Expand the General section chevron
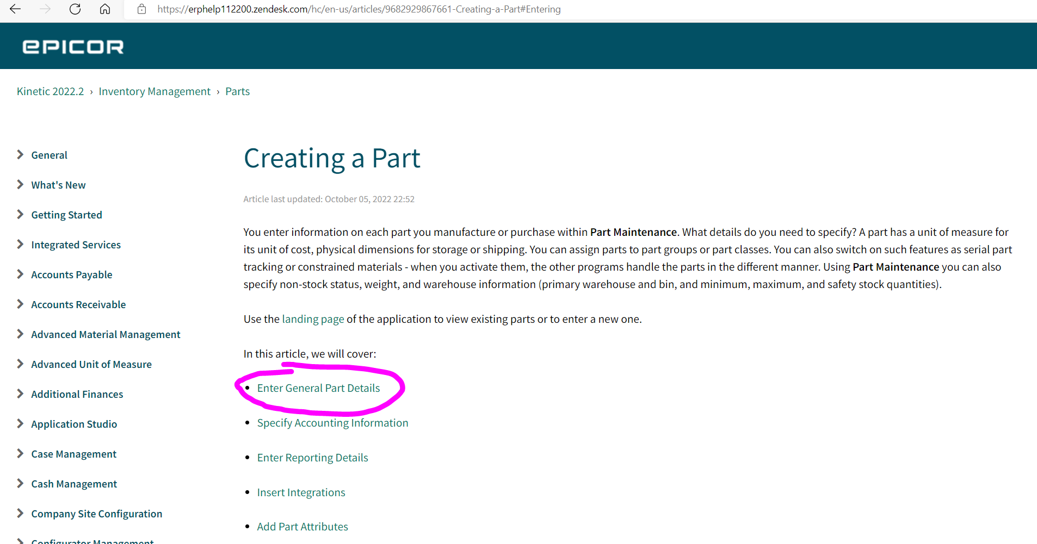The width and height of the screenshot is (1037, 544). [x=20, y=155]
